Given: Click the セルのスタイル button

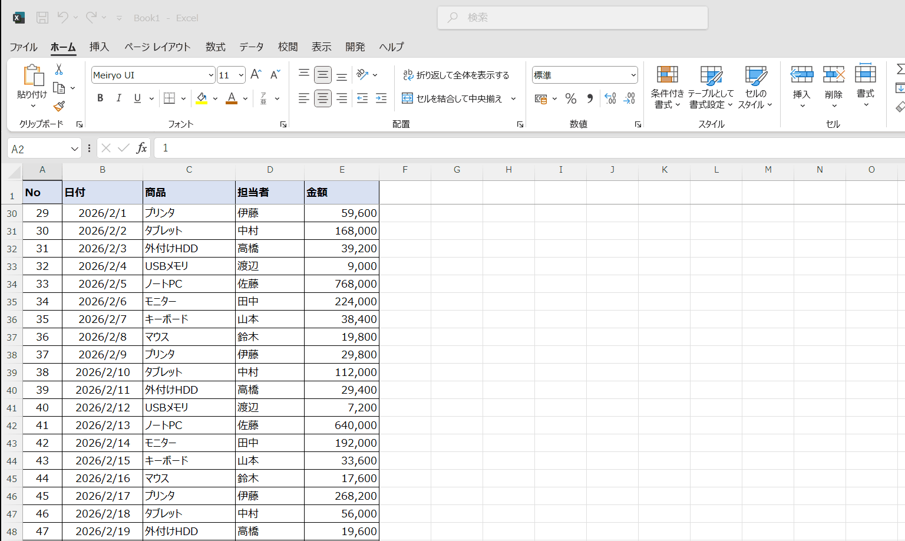Looking at the screenshot, I should [755, 87].
